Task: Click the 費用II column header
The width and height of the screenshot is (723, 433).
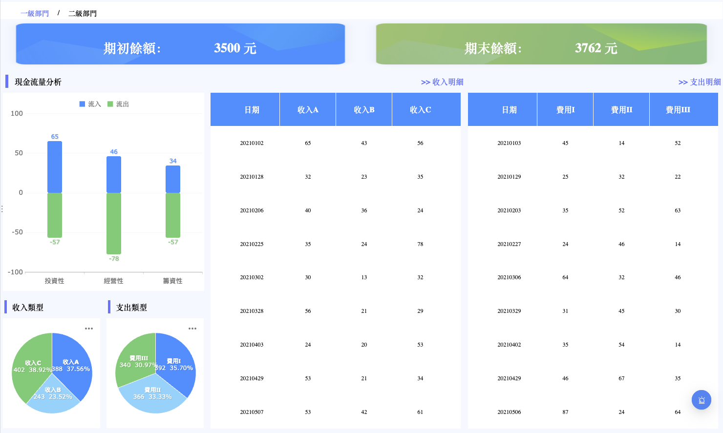Action: (621, 110)
